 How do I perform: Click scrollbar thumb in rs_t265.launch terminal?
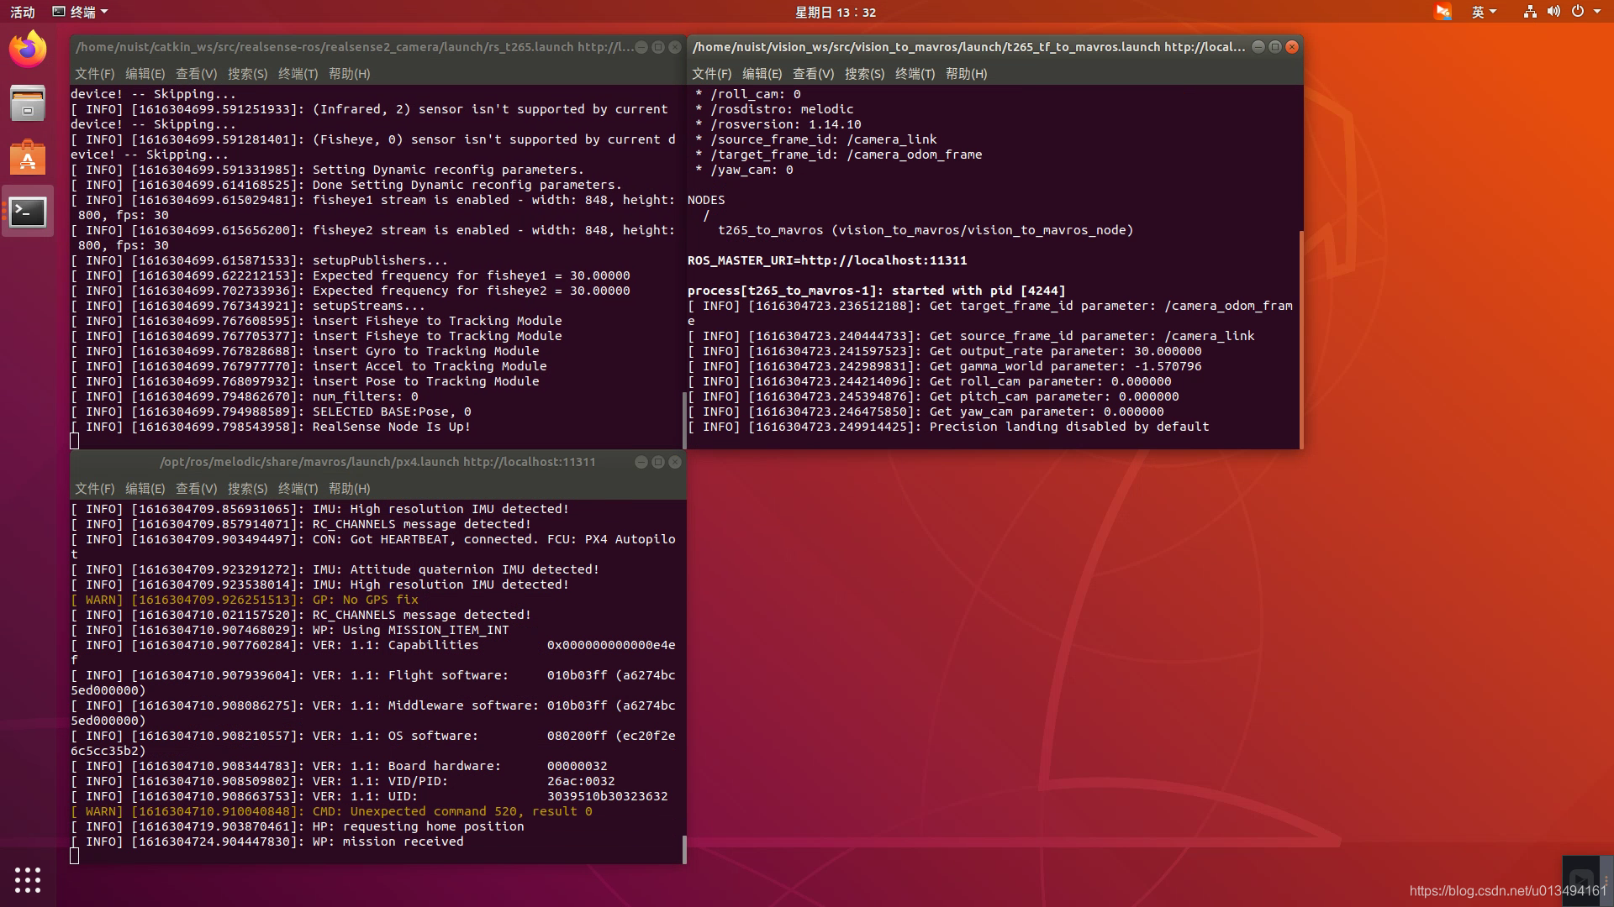click(684, 420)
